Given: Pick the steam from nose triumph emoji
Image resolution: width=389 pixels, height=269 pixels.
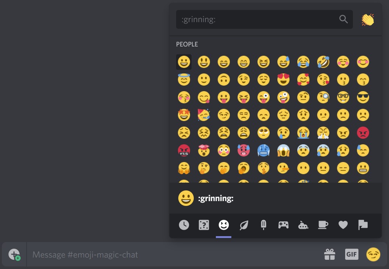Looking at the screenshot, I should [323, 132].
